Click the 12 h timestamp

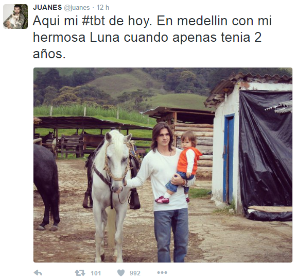(103, 7)
